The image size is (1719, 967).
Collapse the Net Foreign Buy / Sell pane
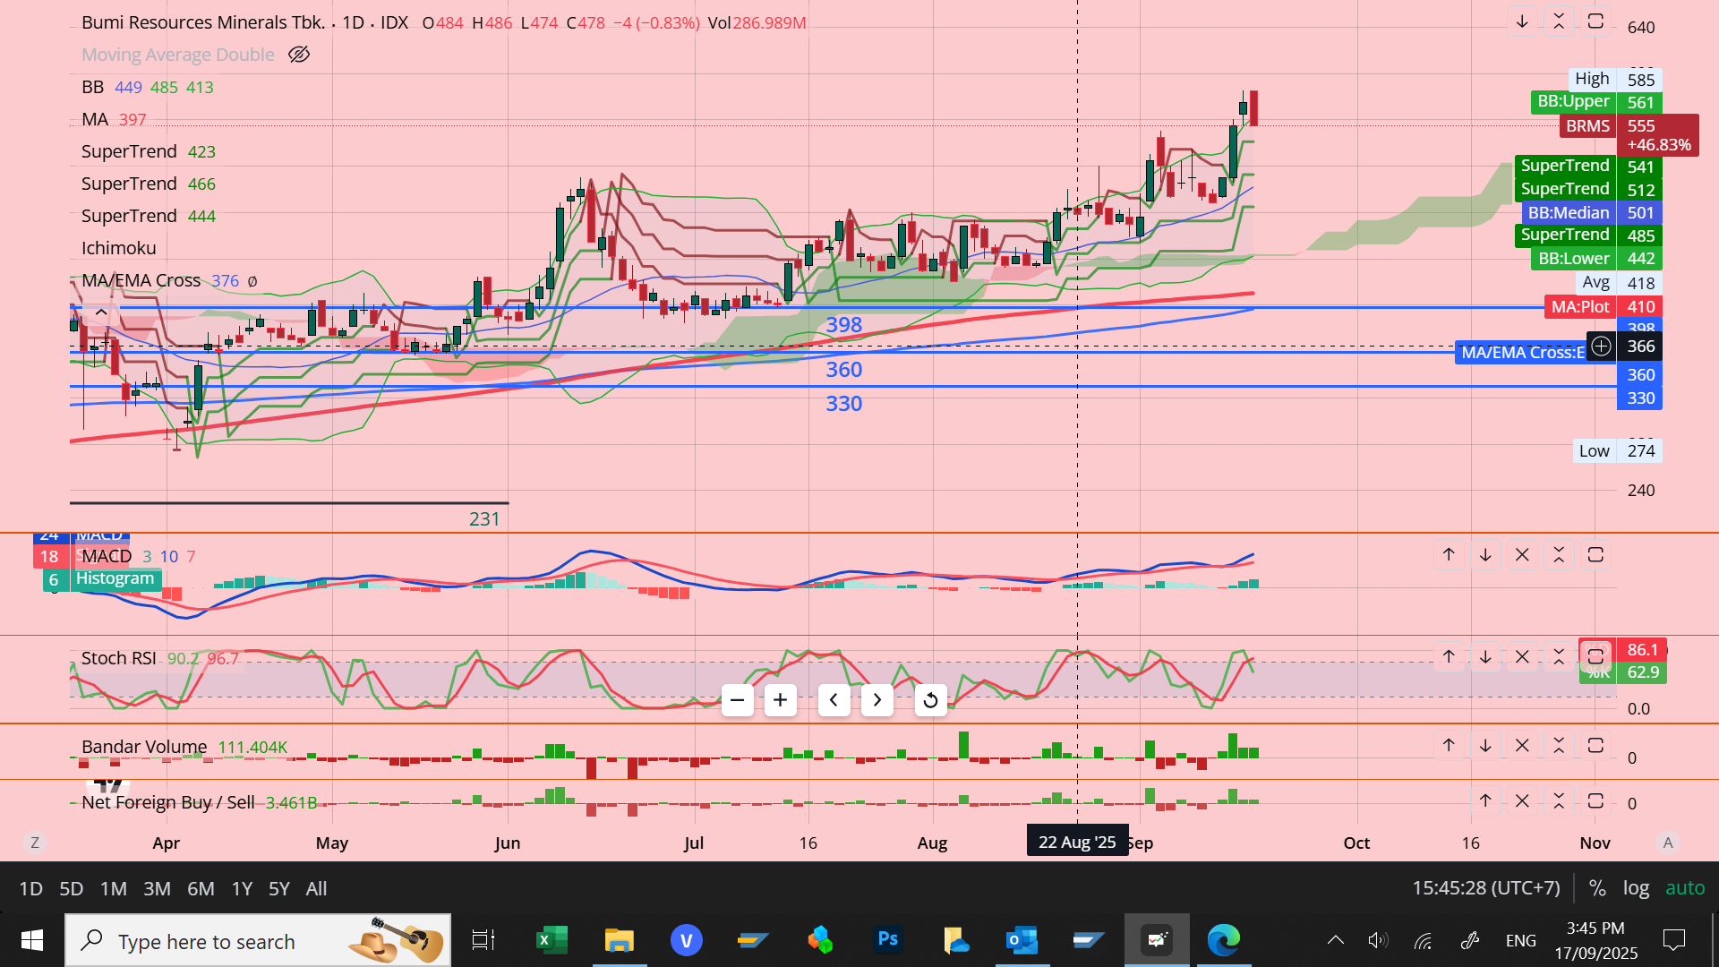point(1559,801)
